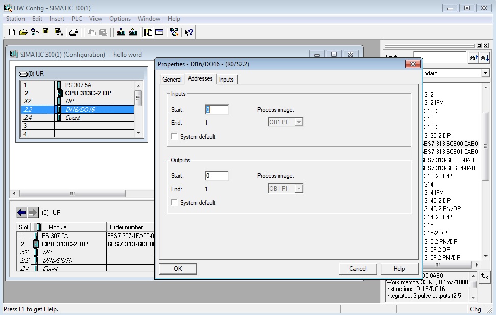
Task: Click the Open station folder icon
Action: 23,32
